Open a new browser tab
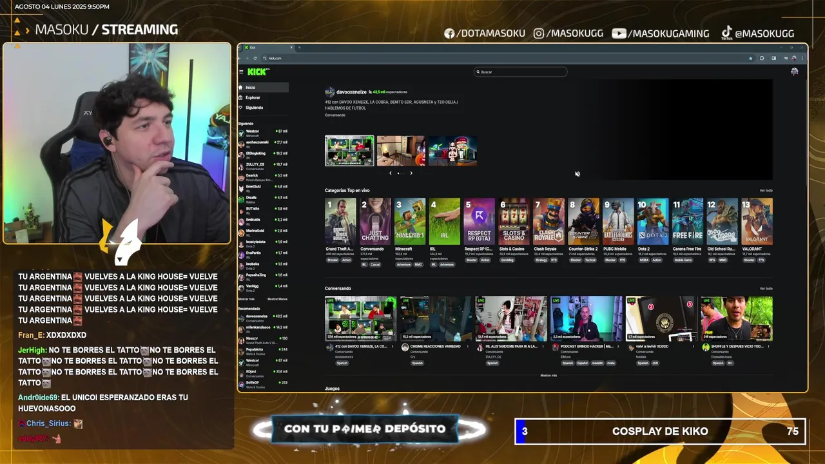Viewport: 825px width, 464px height. click(299, 47)
